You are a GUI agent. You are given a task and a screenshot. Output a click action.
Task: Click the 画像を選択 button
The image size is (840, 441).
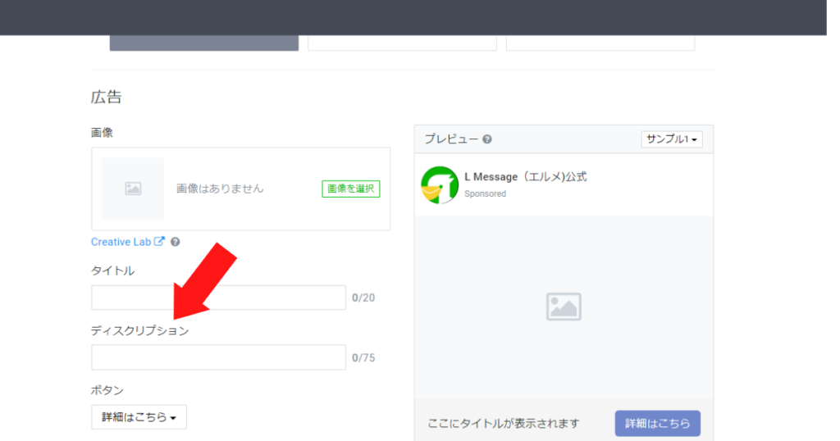point(351,189)
